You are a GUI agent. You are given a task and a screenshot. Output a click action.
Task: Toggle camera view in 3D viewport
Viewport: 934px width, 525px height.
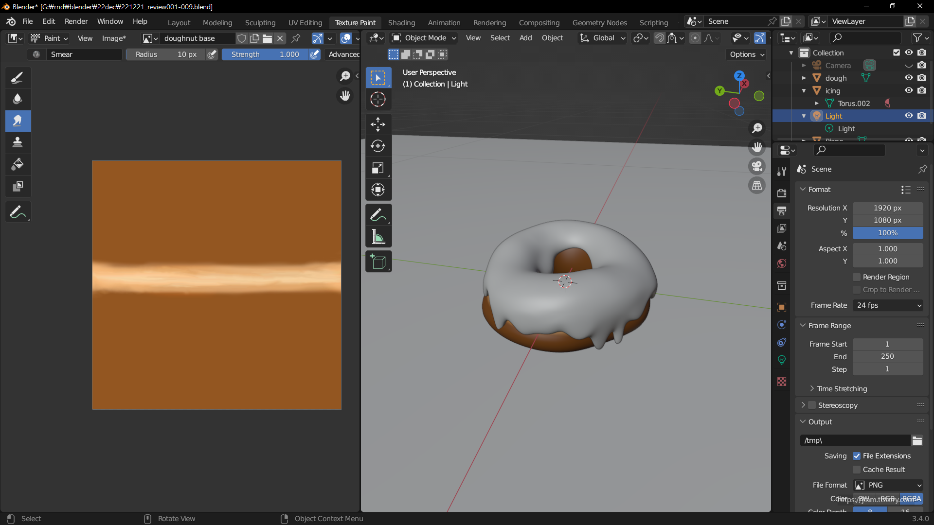757,166
